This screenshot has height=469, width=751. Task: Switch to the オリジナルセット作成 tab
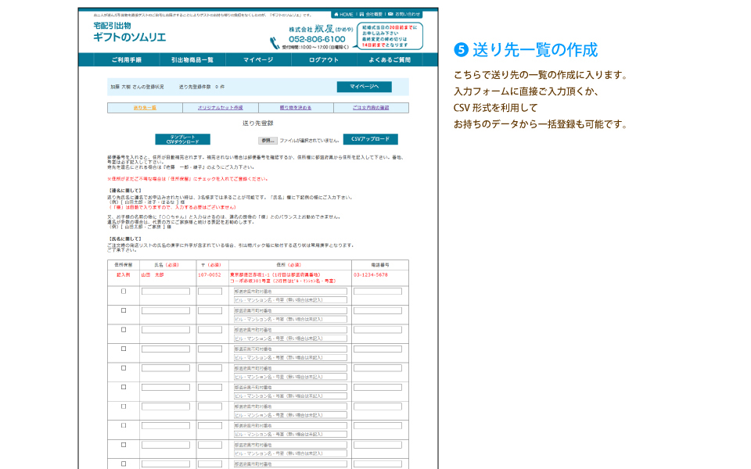[x=220, y=107]
